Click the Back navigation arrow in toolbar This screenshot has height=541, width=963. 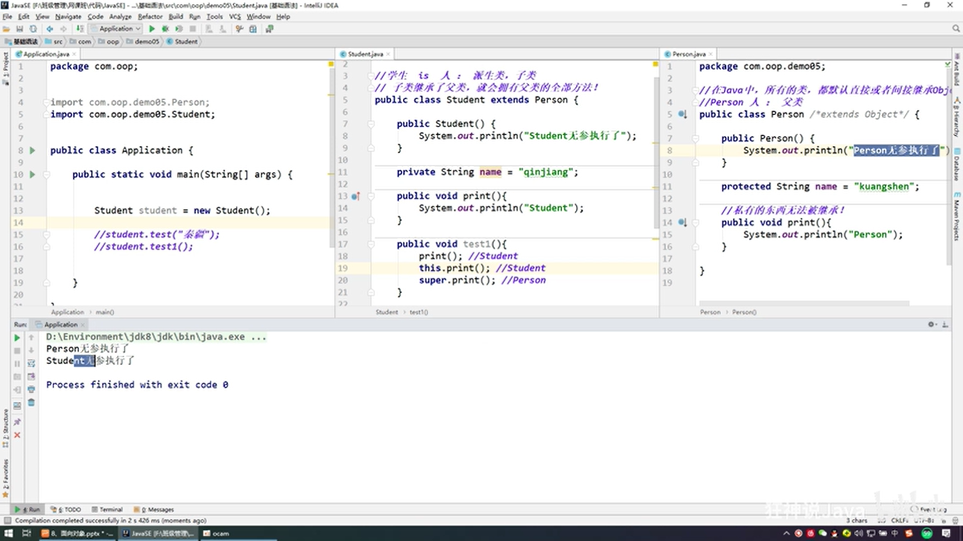(x=50, y=29)
